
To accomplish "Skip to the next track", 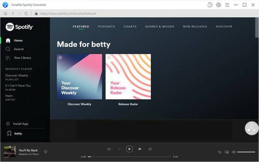I will [x=140, y=149].
